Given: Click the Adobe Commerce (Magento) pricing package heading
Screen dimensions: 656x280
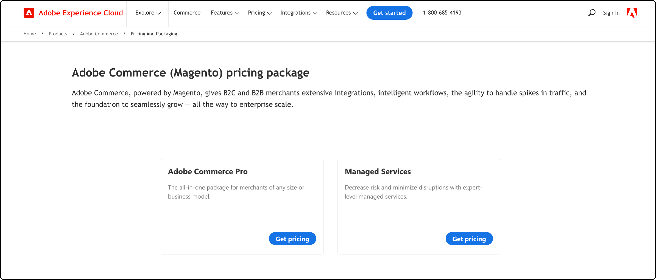Looking at the screenshot, I should click(191, 73).
